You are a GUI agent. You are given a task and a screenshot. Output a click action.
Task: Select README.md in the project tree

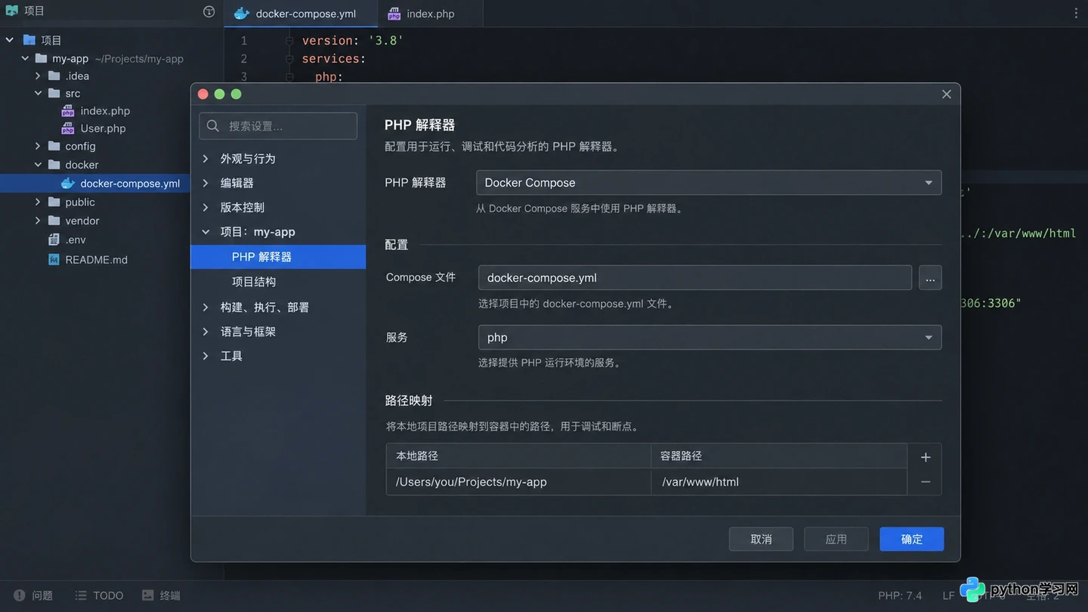[x=88, y=259]
